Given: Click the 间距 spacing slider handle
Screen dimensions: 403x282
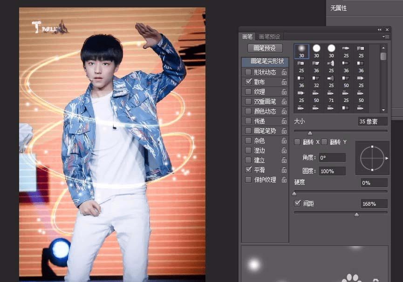Looking at the screenshot, I should (x=356, y=215).
